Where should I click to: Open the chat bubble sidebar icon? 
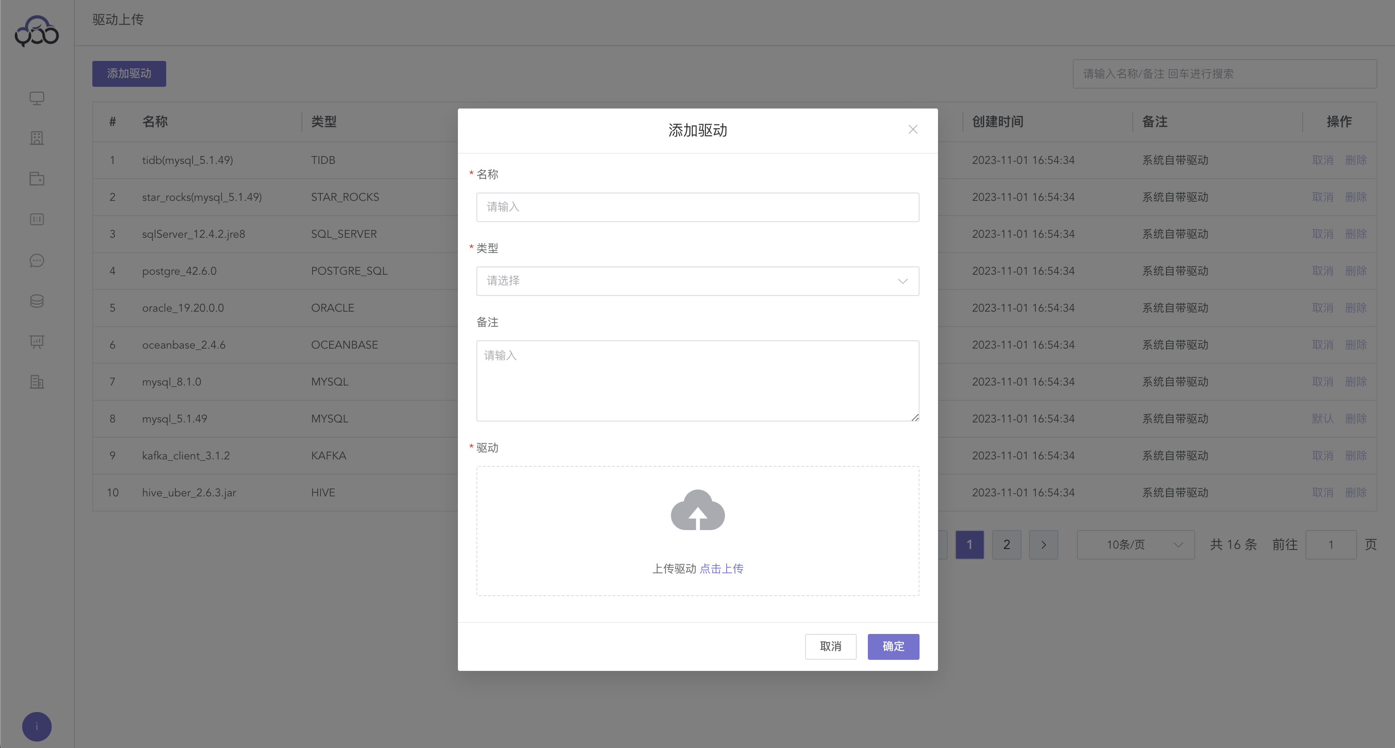pos(37,260)
